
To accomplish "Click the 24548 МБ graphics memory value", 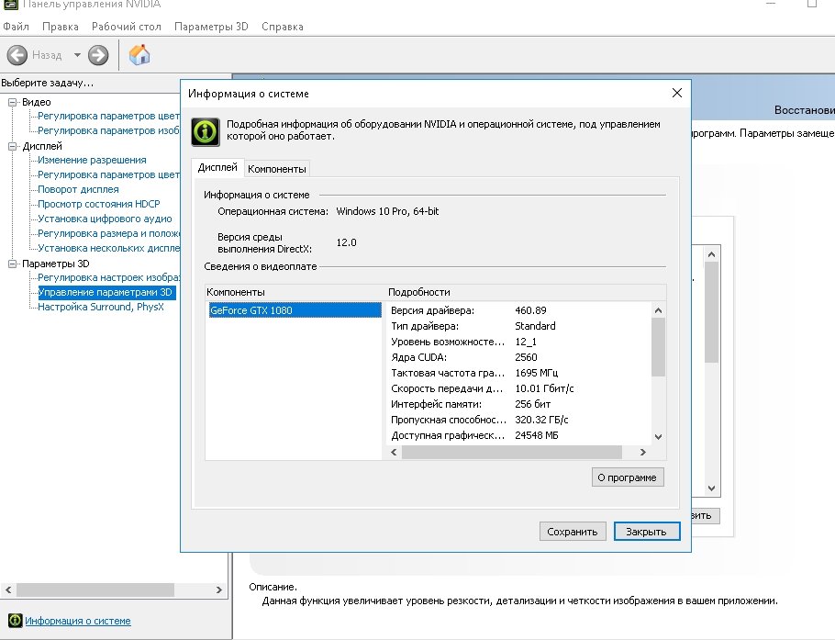I will click(536, 435).
